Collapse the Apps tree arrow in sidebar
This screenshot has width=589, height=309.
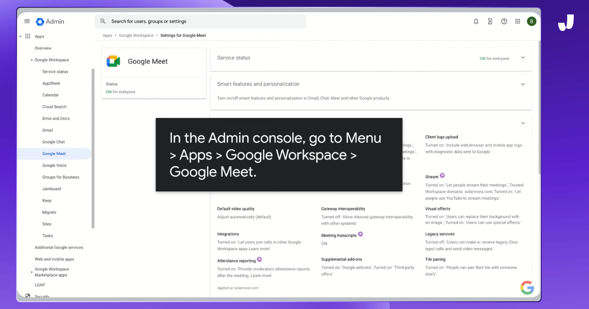20,36
